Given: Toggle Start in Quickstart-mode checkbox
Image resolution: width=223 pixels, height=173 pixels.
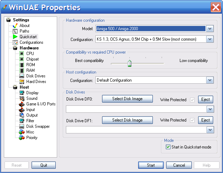Looking at the screenshot, I should [x=168, y=147].
